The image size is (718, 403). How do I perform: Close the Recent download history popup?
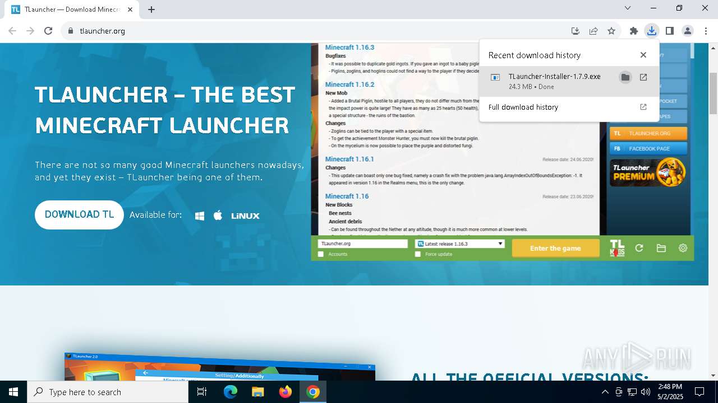coord(643,55)
